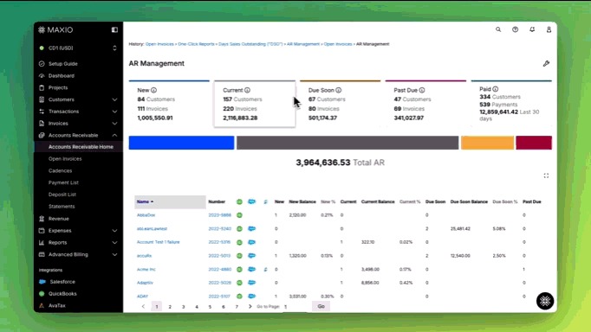The width and height of the screenshot is (591, 332).
Task: Click the Projects clipboard icon in sidebar
Action: point(42,87)
